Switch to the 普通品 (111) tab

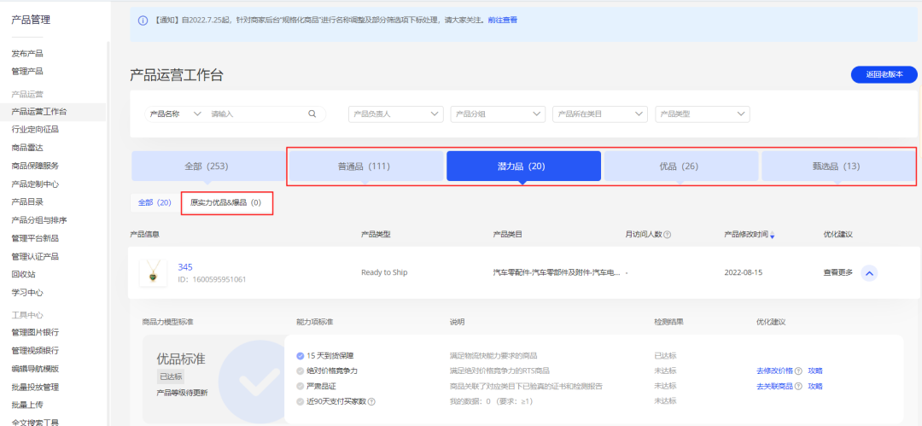coord(366,166)
